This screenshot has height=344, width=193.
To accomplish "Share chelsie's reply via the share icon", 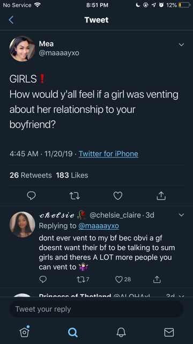I will [x=157, y=279].
